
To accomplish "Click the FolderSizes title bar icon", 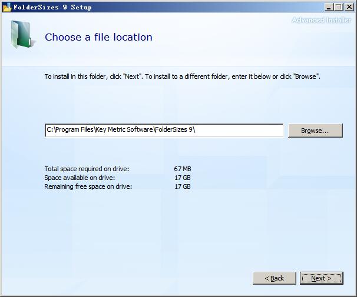I will 7,7.
